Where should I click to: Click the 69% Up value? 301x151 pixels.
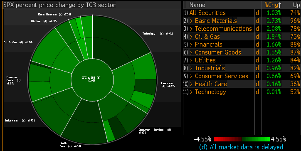click(x=295, y=76)
